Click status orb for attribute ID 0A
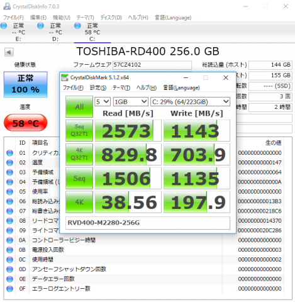Viewport: 295px width, 302px height. 9,240
